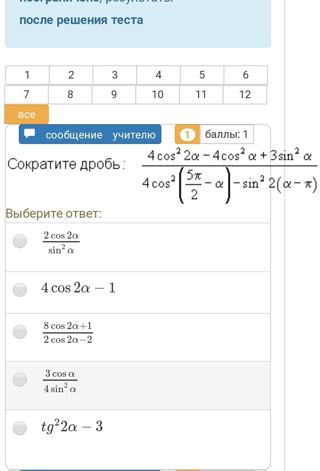Viewport: 320px width, 471px height.
Task: Jump to question 5
Action: click(202, 75)
